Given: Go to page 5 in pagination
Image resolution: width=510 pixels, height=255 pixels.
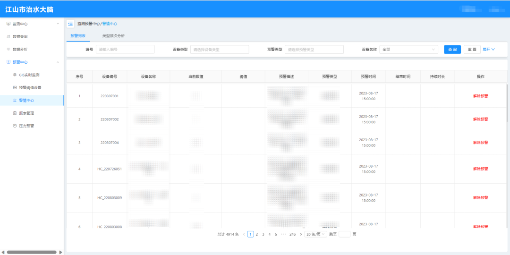Looking at the screenshot, I should click(x=276, y=234).
